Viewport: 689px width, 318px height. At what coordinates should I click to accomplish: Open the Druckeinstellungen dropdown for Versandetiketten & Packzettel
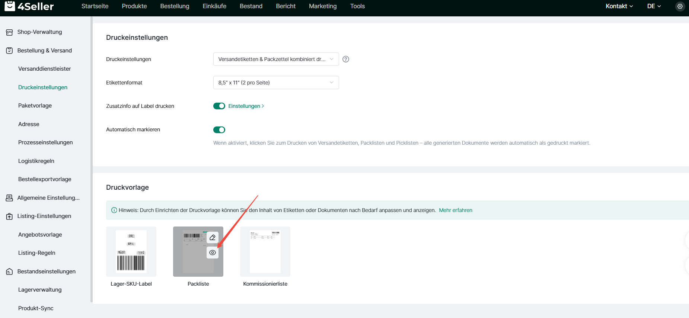click(x=276, y=59)
